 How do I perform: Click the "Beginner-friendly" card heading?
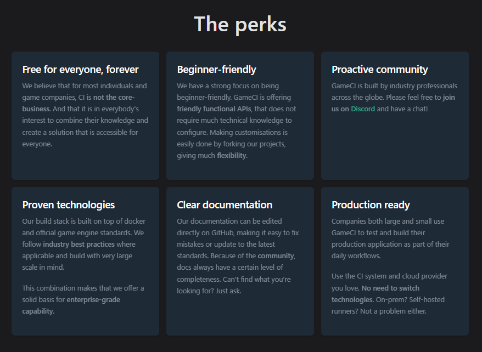pyautogui.click(x=216, y=70)
